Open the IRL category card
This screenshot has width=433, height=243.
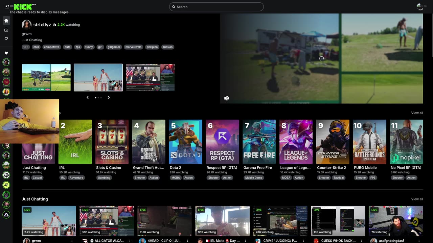[x=75, y=142]
